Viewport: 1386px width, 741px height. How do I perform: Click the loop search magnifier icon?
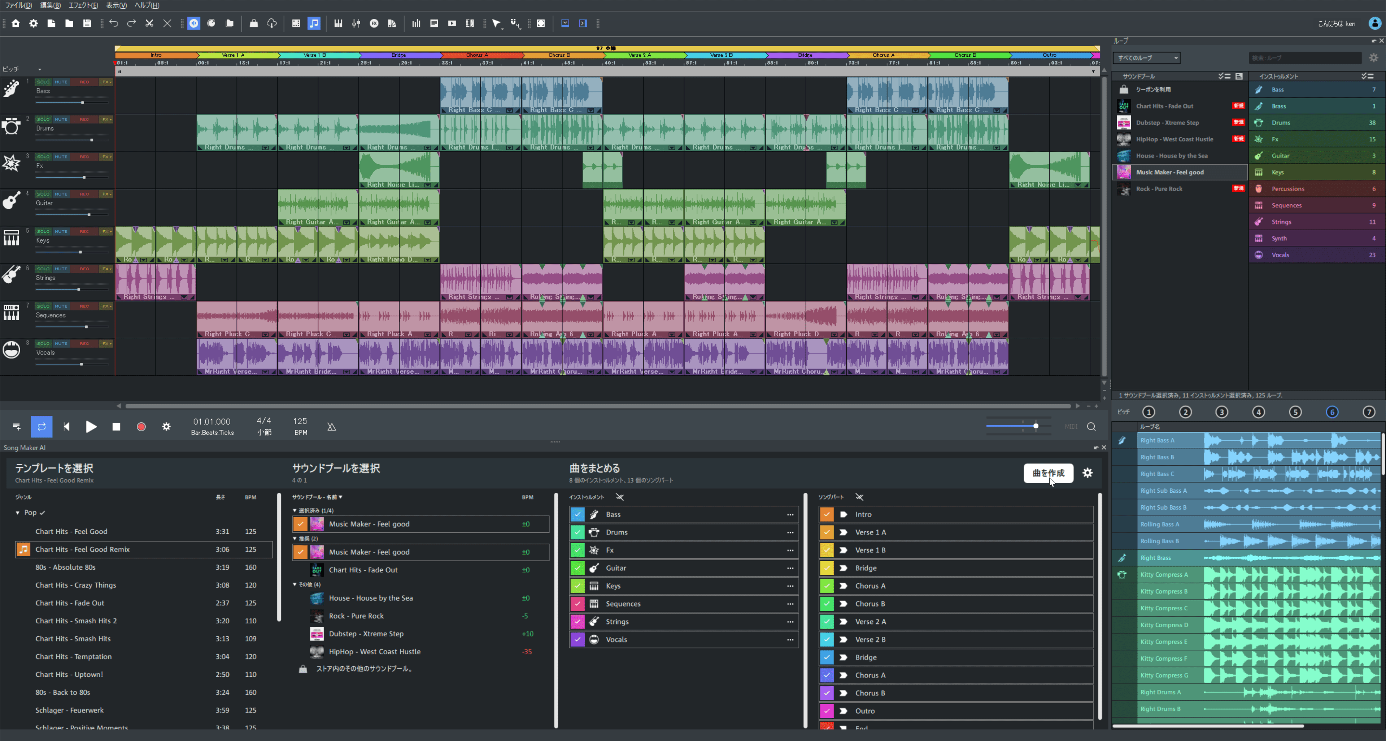(x=1092, y=427)
